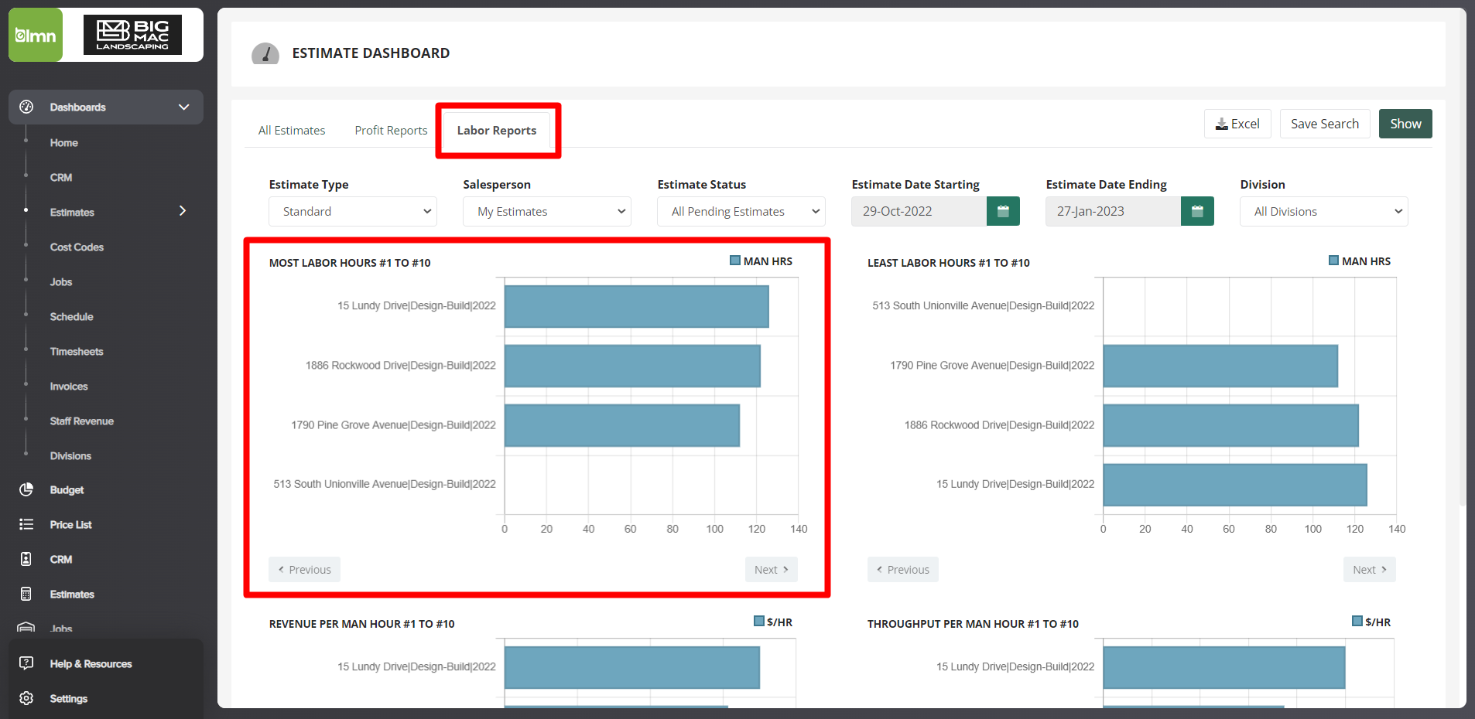Click Previous under Least Labor Hours chart
The width and height of the screenshot is (1475, 719).
[903, 569]
